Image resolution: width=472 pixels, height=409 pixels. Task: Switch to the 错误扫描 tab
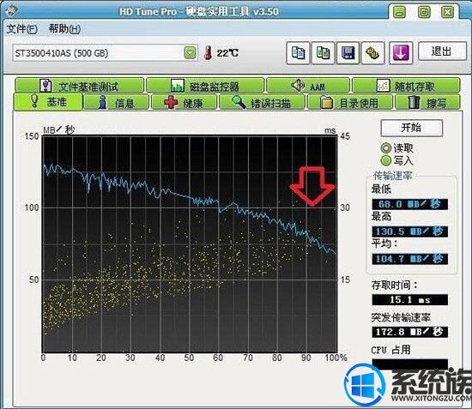coord(263,103)
